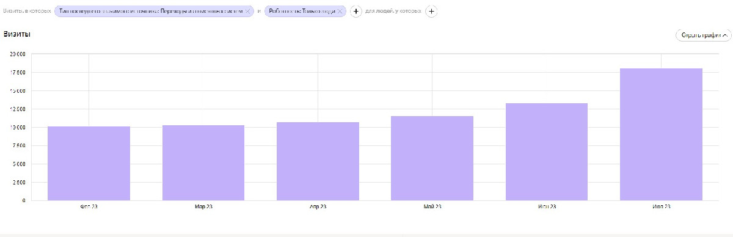Click the Feb 23 axis label
The image size is (733, 237).
(89, 207)
